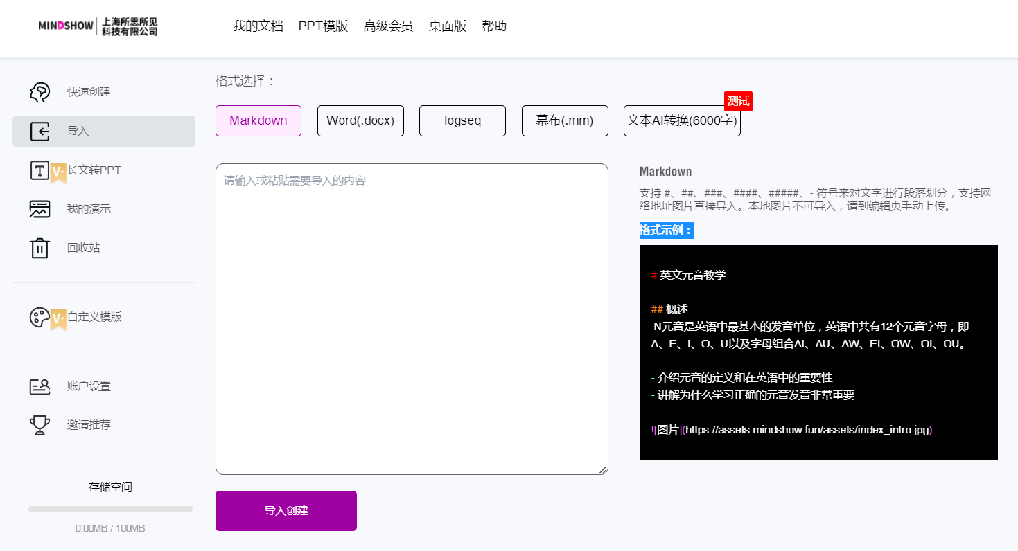Choose the logseq import format
Viewport: 1018px width, 551px height.
pyautogui.click(x=462, y=120)
